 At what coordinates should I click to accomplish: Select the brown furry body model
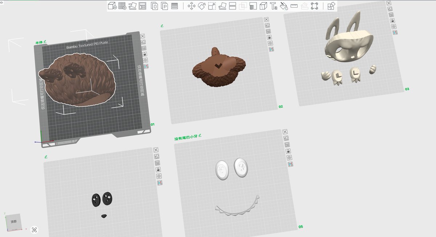coord(77,79)
